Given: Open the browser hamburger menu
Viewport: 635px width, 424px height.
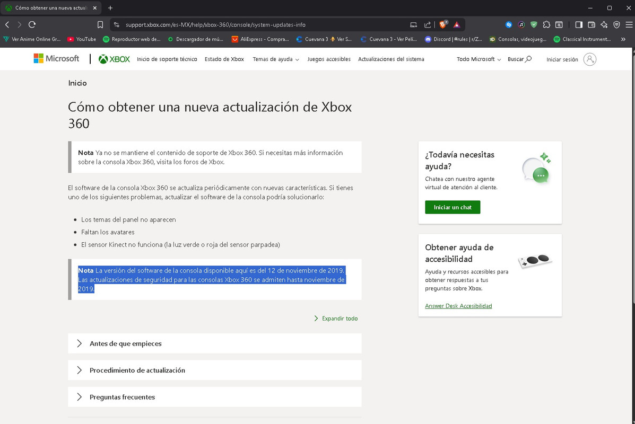Looking at the screenshot, I should point(629,25).
